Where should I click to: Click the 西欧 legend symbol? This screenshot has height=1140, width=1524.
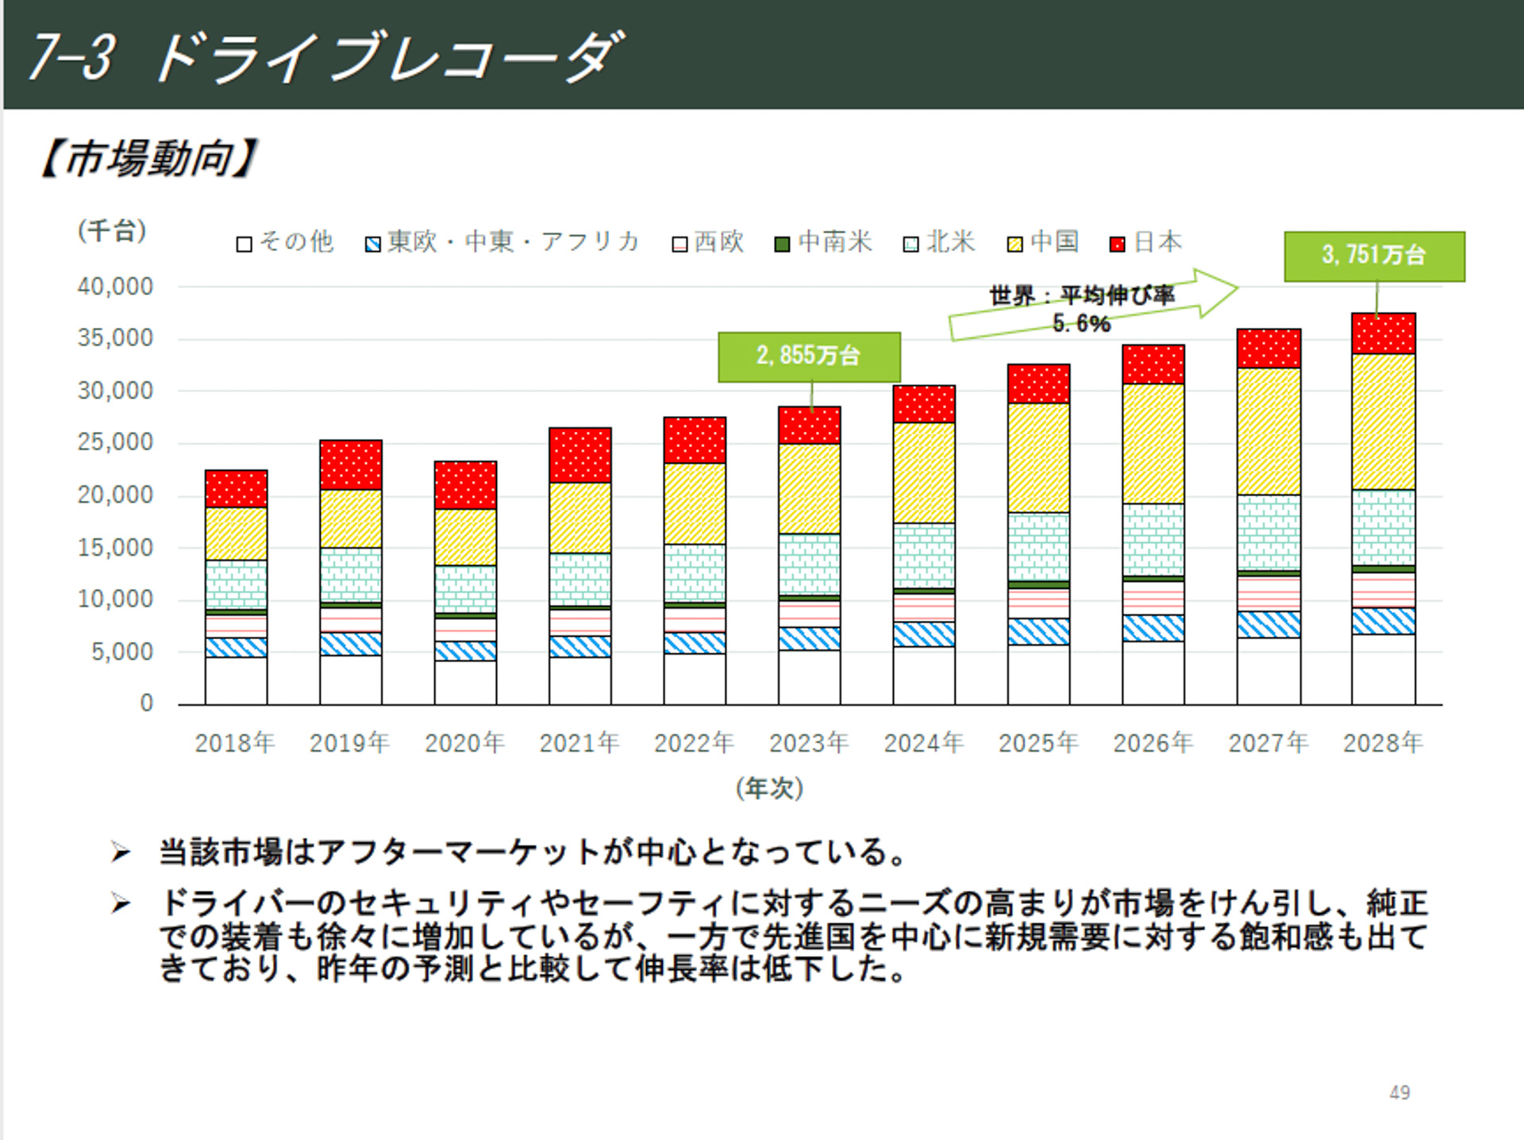(x=679, y=242)
